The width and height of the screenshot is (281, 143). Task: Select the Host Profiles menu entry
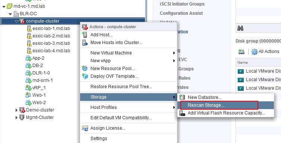coord(128,107)
